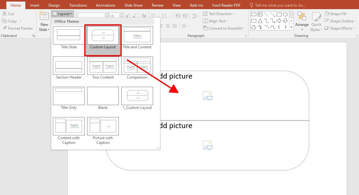This screenshot has height=195, width=359.
Task: Open the Quick Styles gallery
Action: (316, 21)
